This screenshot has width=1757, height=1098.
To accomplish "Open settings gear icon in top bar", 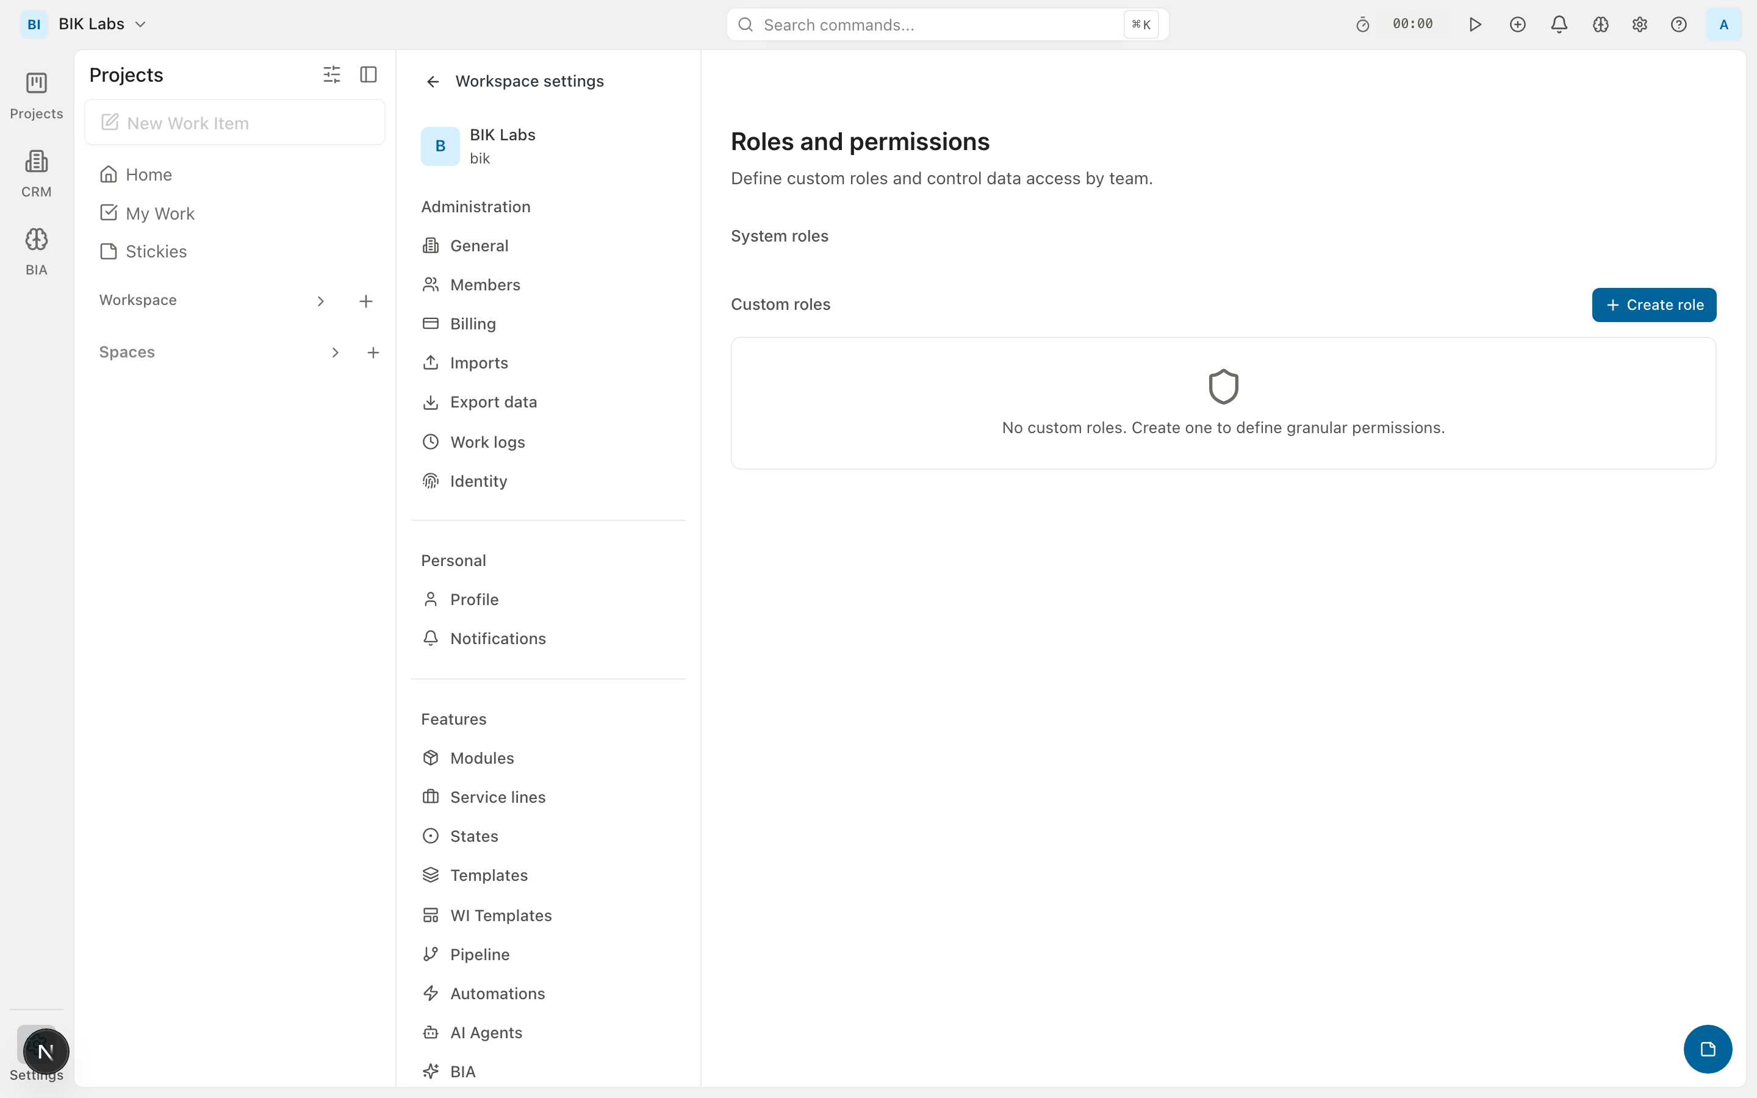I will [1639, 24].
